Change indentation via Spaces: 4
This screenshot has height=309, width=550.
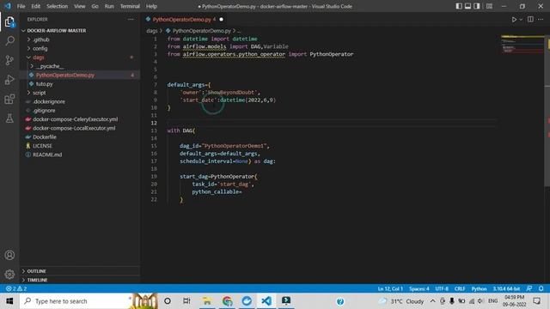(419, 288)
